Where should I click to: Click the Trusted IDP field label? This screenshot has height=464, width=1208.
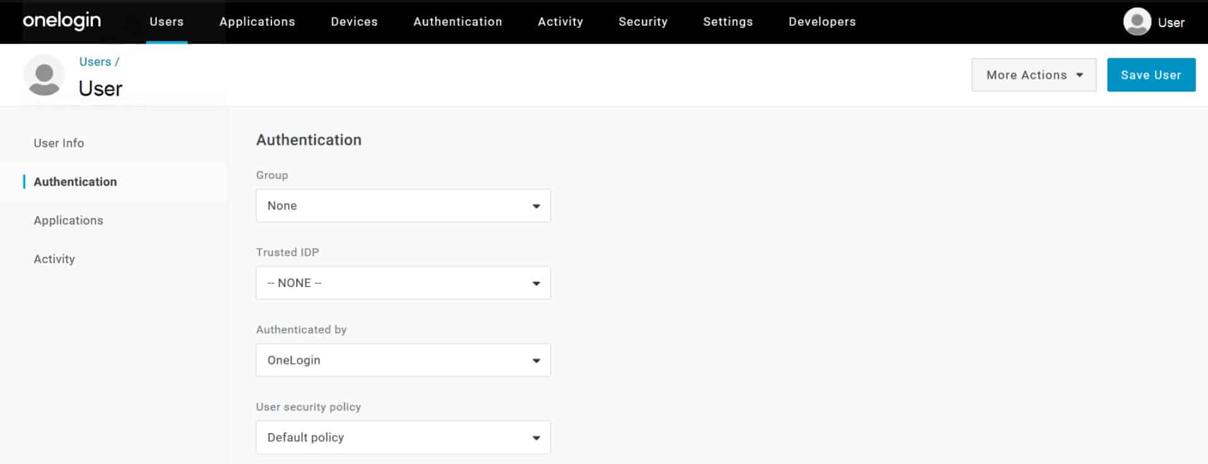coord(287,252)
